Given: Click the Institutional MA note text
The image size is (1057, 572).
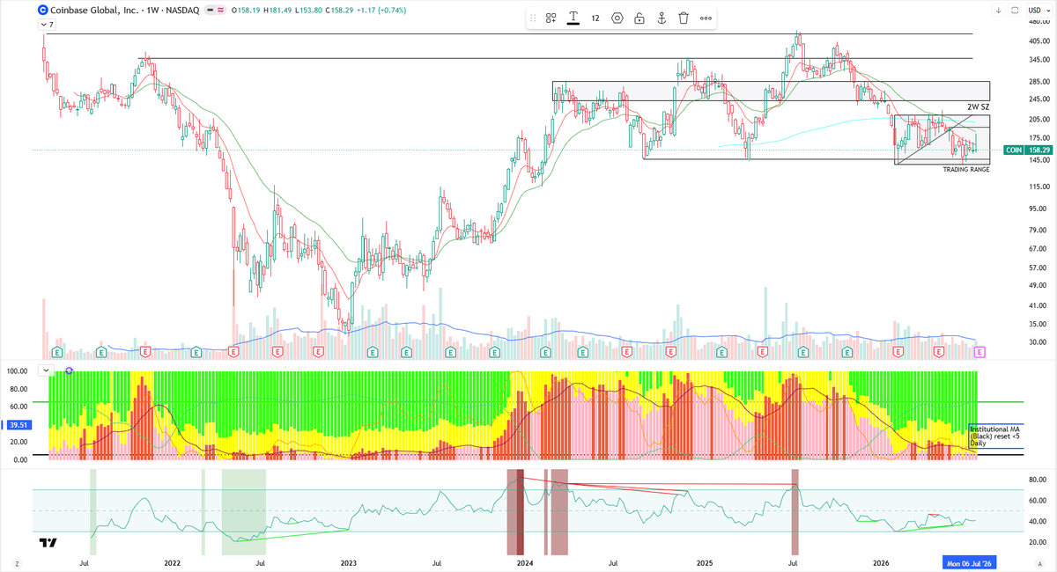Looking at the screenshot, I should [995, 436].
